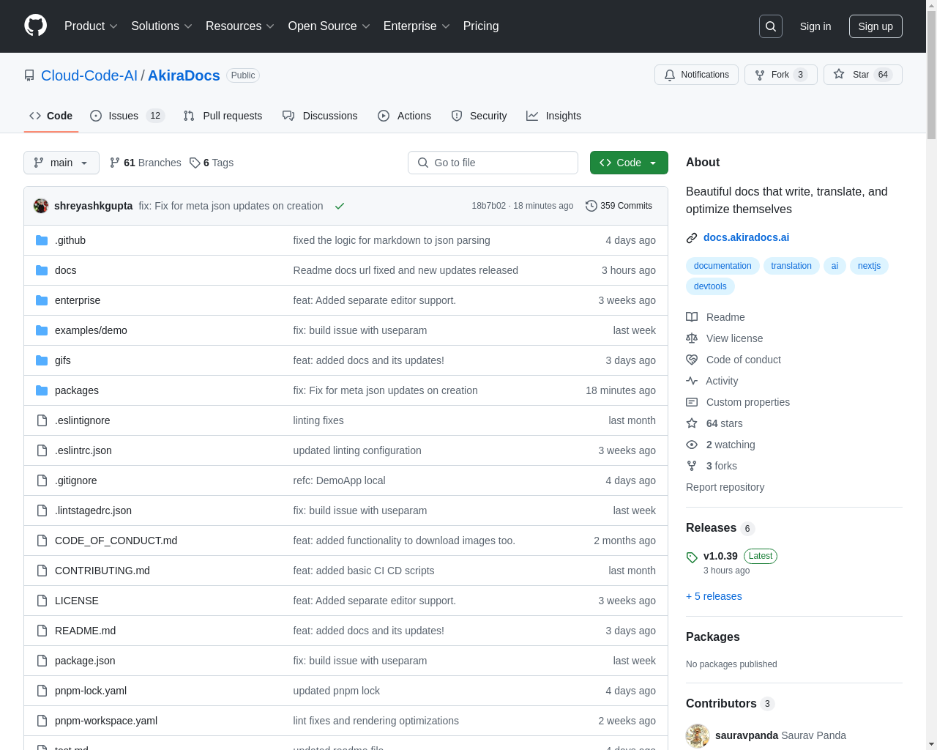The height and width of the screenshot is (750, 937).
Task: Open the CONTRIBUTING.md file
Action: [x=102, y=571]
